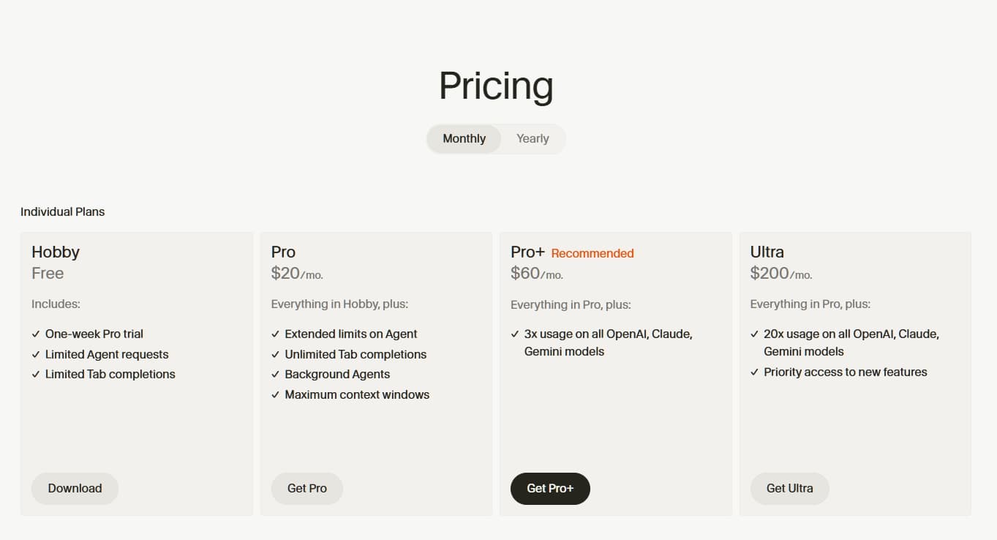Click the Individual Plans heading
The image size is (997, 540).
pyautogui.click(x=62, y=211)
